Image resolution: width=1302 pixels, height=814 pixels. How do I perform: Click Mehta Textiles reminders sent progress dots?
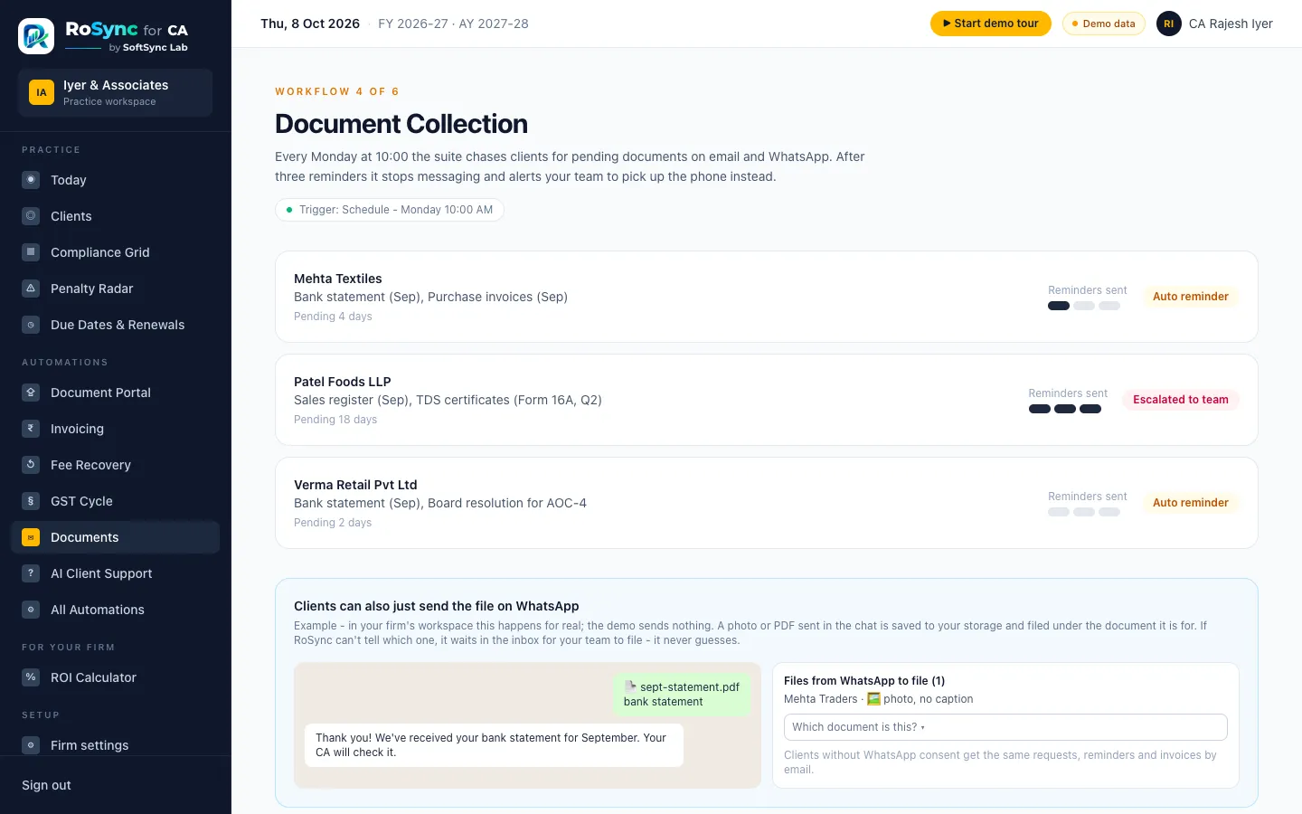click(x=1084, y=306)
